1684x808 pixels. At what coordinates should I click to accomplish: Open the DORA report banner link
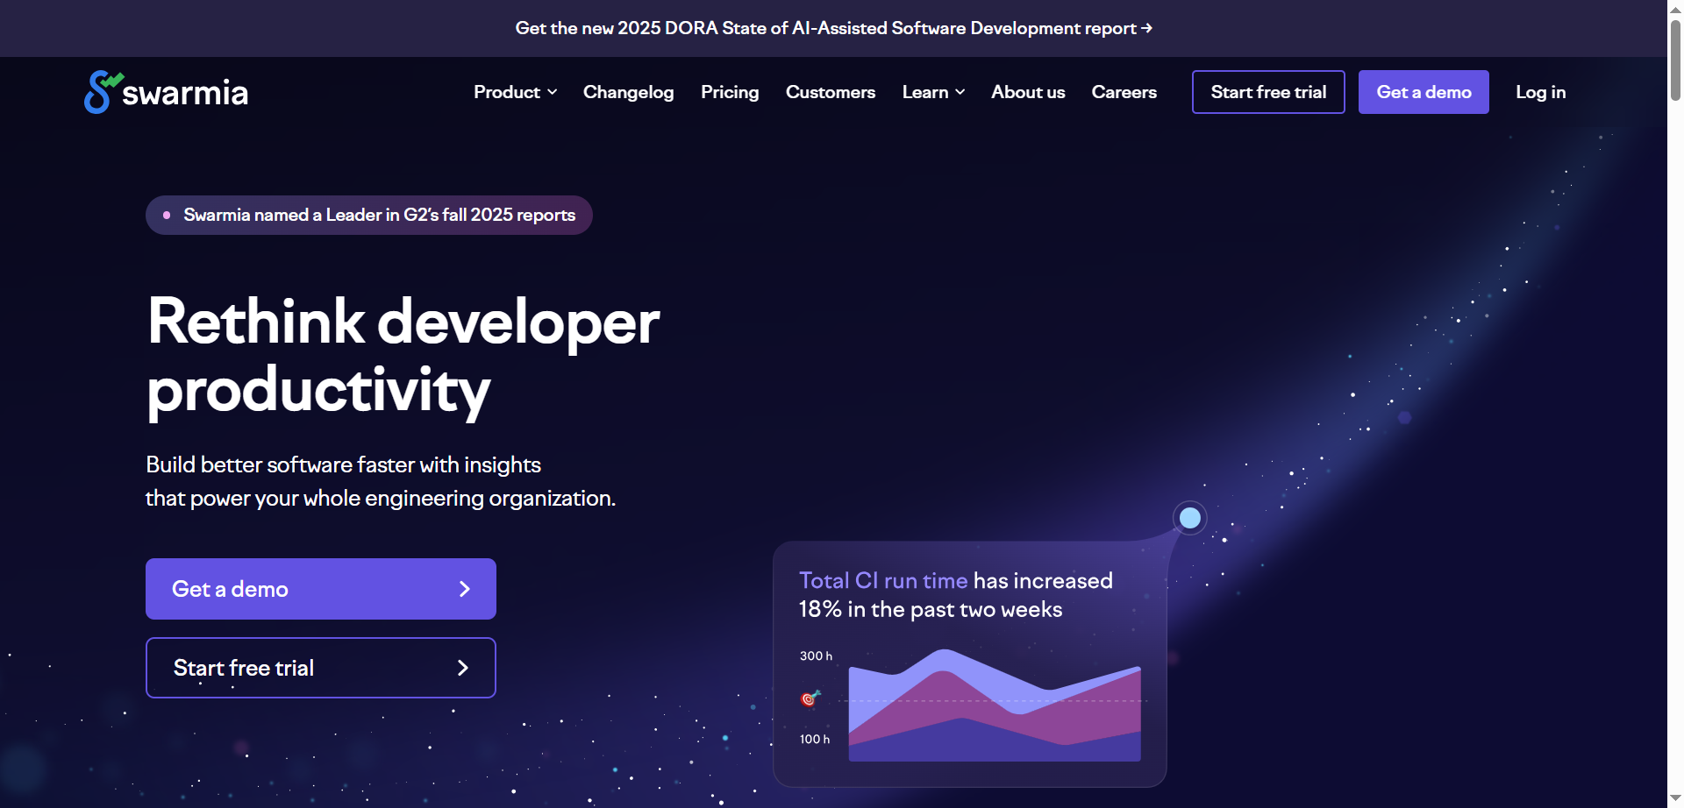point(833,28)
